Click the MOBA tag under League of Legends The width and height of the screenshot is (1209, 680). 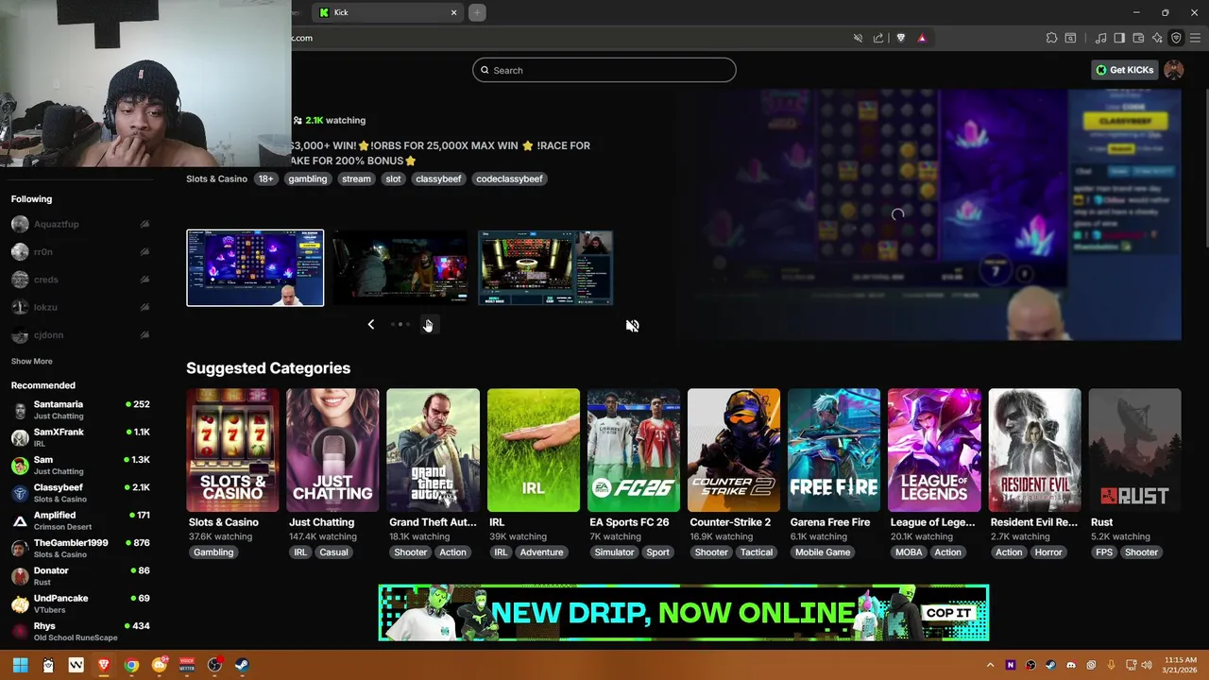pyautogui.click(x=909, y=552)
